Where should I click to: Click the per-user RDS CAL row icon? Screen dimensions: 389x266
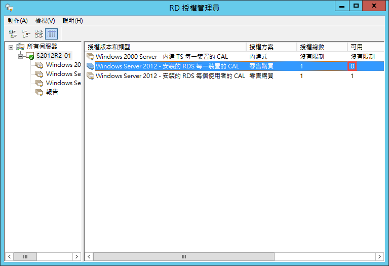click(x=90, y=76)
